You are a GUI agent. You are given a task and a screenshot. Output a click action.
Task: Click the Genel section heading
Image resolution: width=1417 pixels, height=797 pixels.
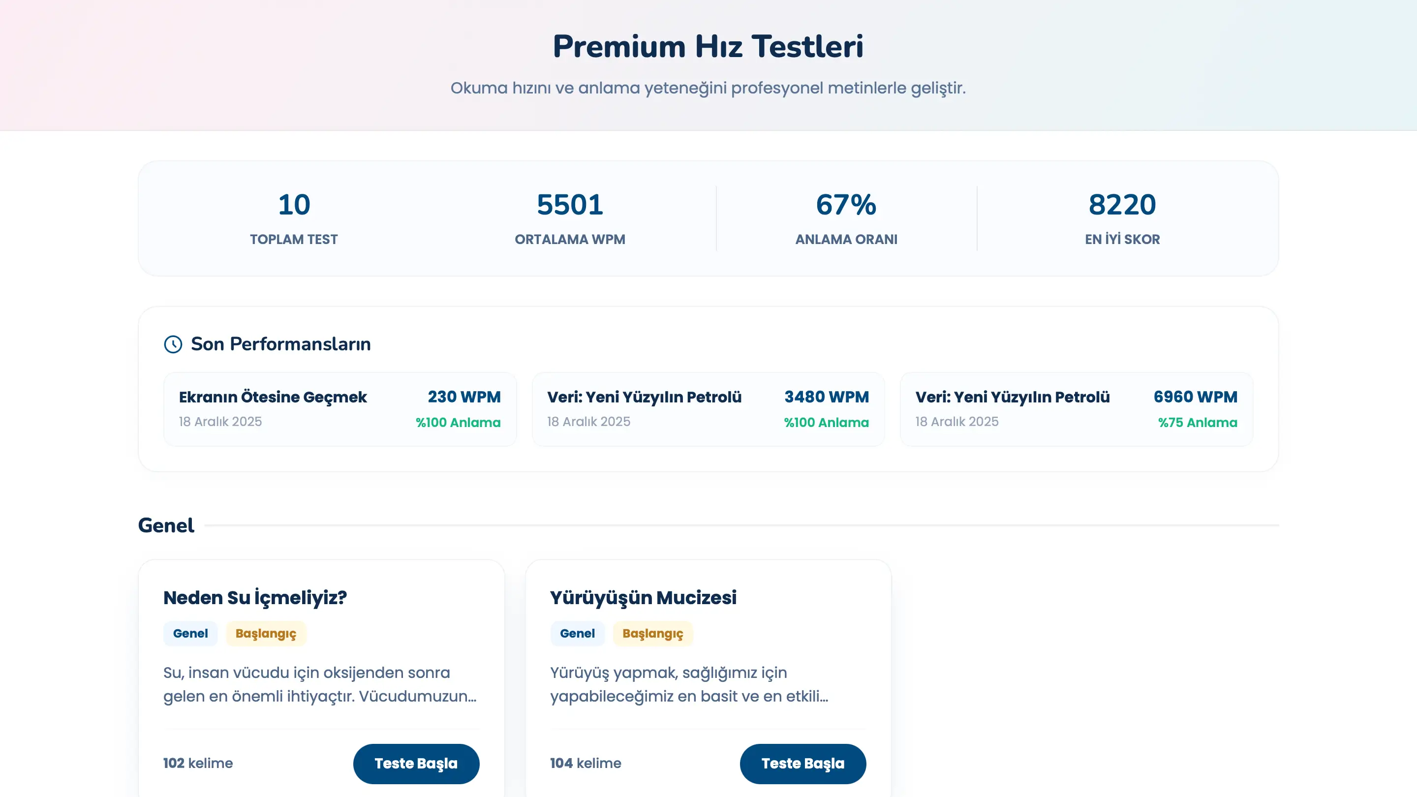point(166,525)
